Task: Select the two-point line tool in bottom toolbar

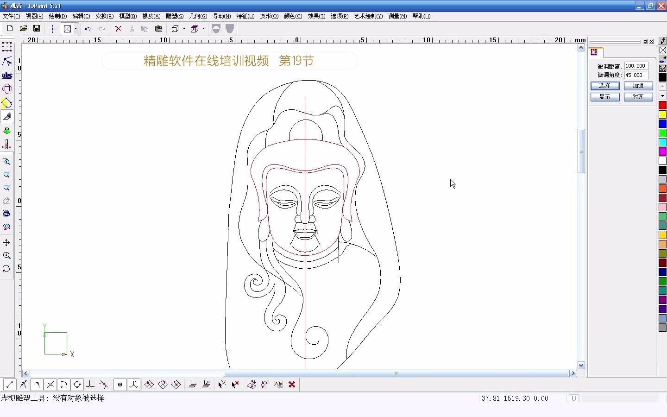Action: click(9, 385)
